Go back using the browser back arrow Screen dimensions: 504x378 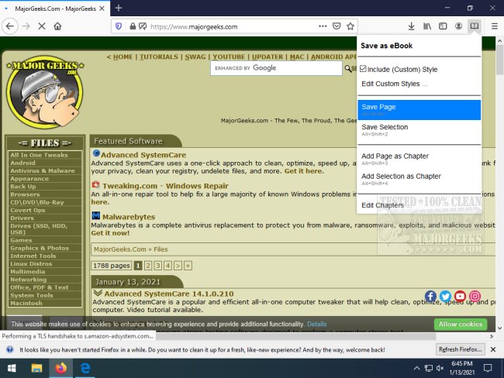[x=10, y=26]
